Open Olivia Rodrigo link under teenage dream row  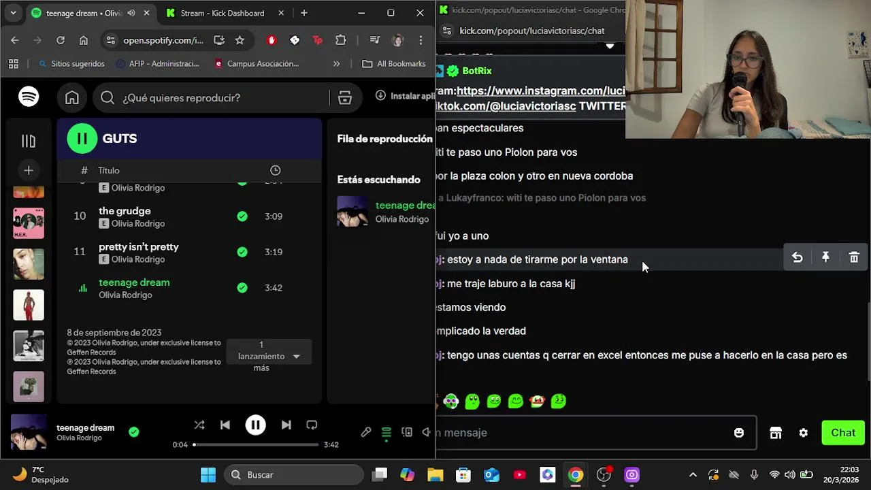[x=125, y=295]
